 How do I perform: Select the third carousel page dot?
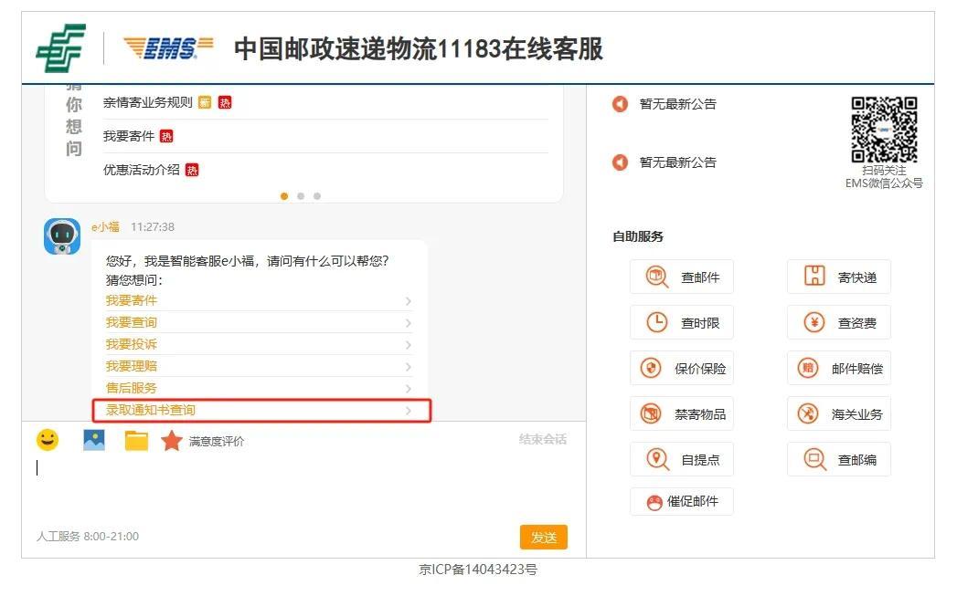317,196
